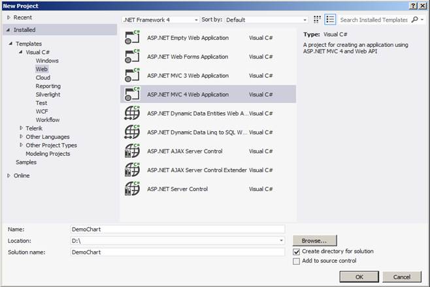
Task: Open the search options dropdown arrow
Action: [x=422, y=20]
